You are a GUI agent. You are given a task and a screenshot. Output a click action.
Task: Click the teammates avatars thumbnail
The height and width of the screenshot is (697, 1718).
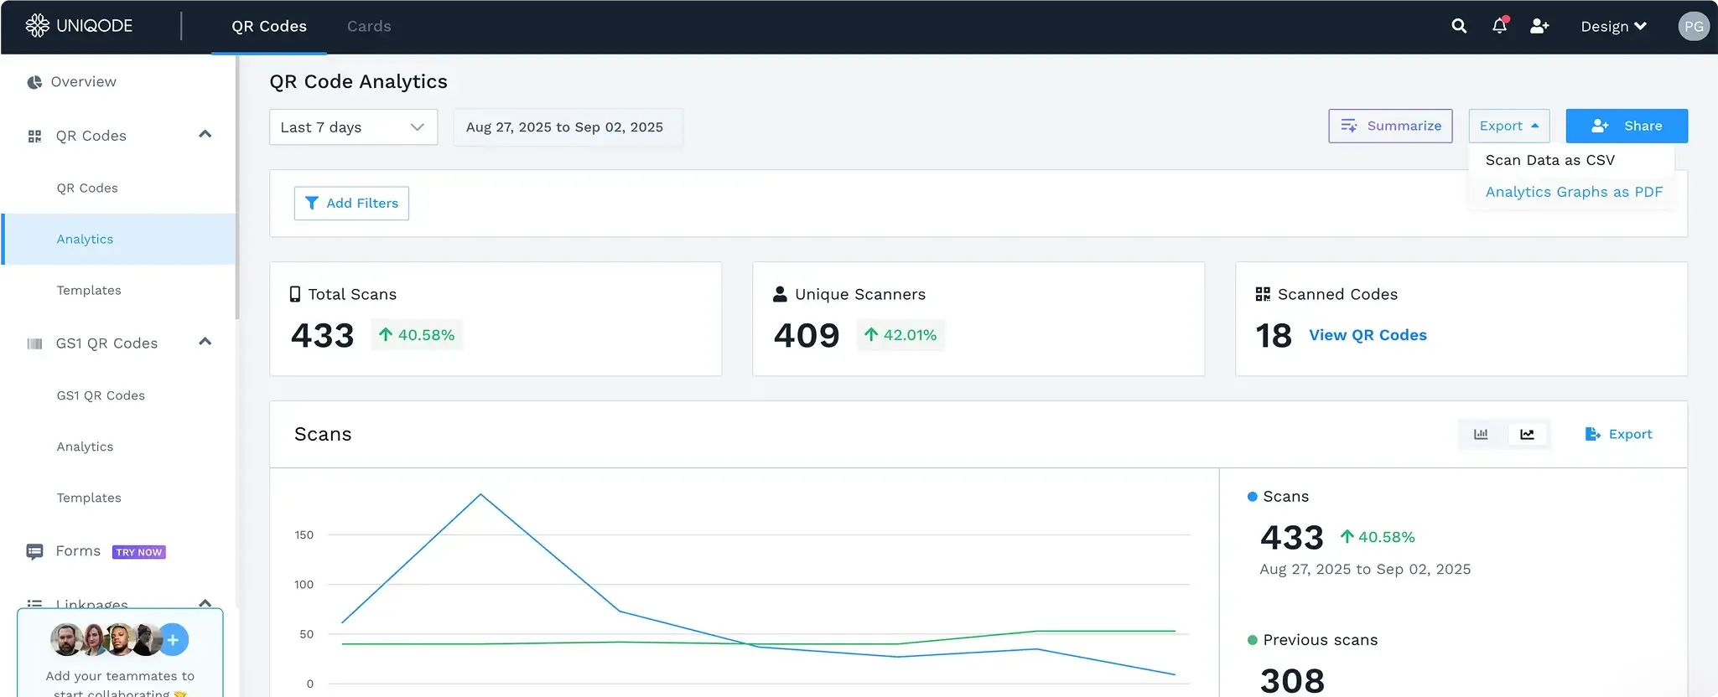106,640
